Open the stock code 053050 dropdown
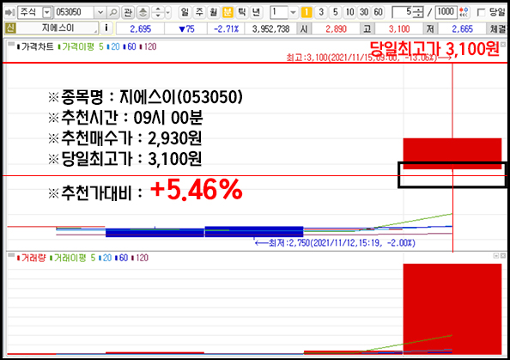 click(100, 13)
